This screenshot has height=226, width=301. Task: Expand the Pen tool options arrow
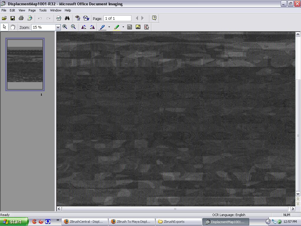pyautogui.click(x=109, y=27)
